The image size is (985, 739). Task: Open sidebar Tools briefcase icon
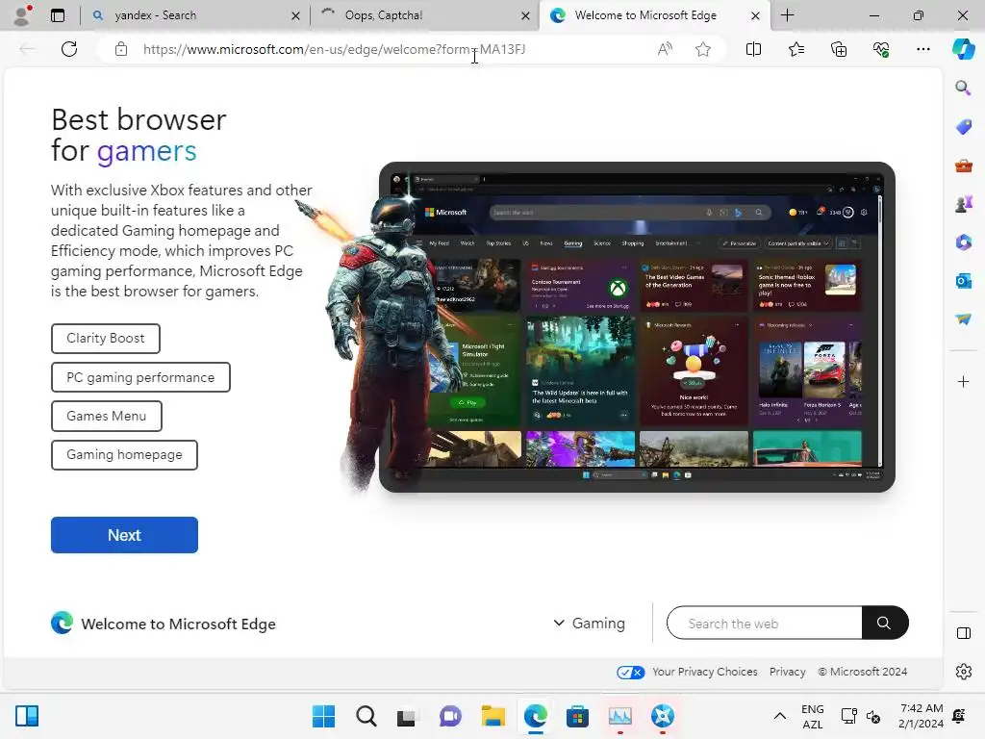963,166
